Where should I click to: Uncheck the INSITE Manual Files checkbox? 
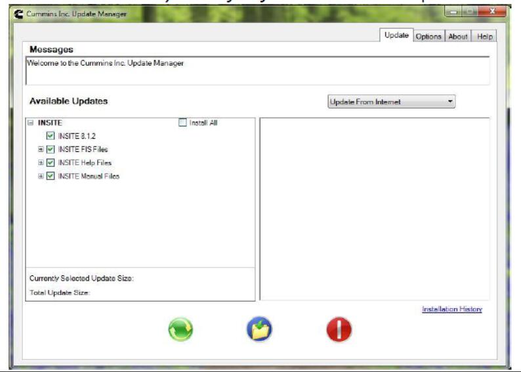(x=51, y=175)
